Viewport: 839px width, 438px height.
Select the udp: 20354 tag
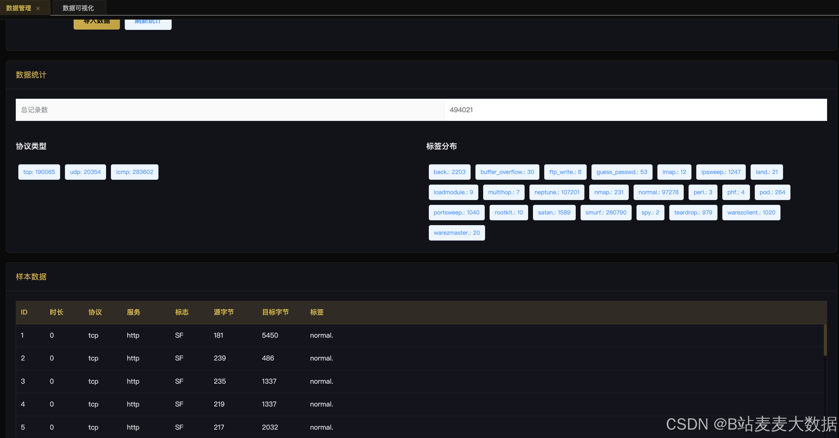click(85, 172)
